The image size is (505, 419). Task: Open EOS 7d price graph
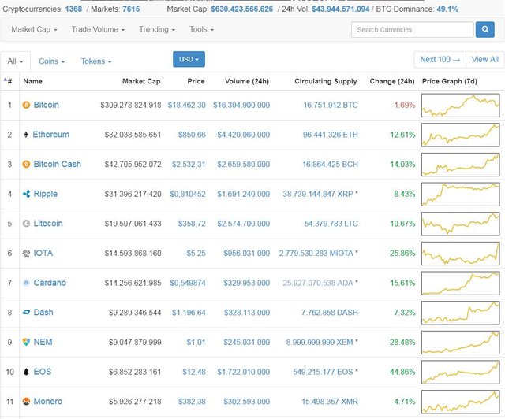(x=461, y=372)
